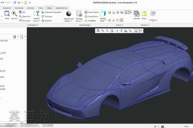The width and height of the screenshot is (193, 128).
Task: Click the Redo arrow in quick access toolbar
Action: [x=8, y=2]
